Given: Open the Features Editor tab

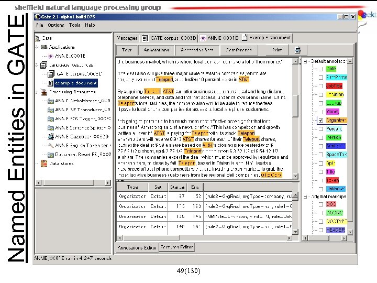Looking at the screenshot, I should [177, 247].
